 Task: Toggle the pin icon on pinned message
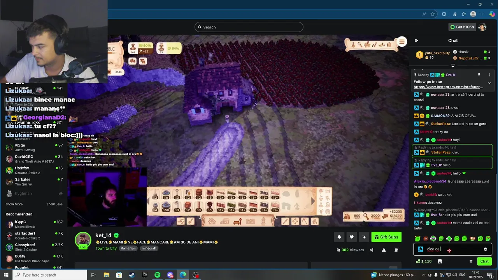(x=479, y=75)
